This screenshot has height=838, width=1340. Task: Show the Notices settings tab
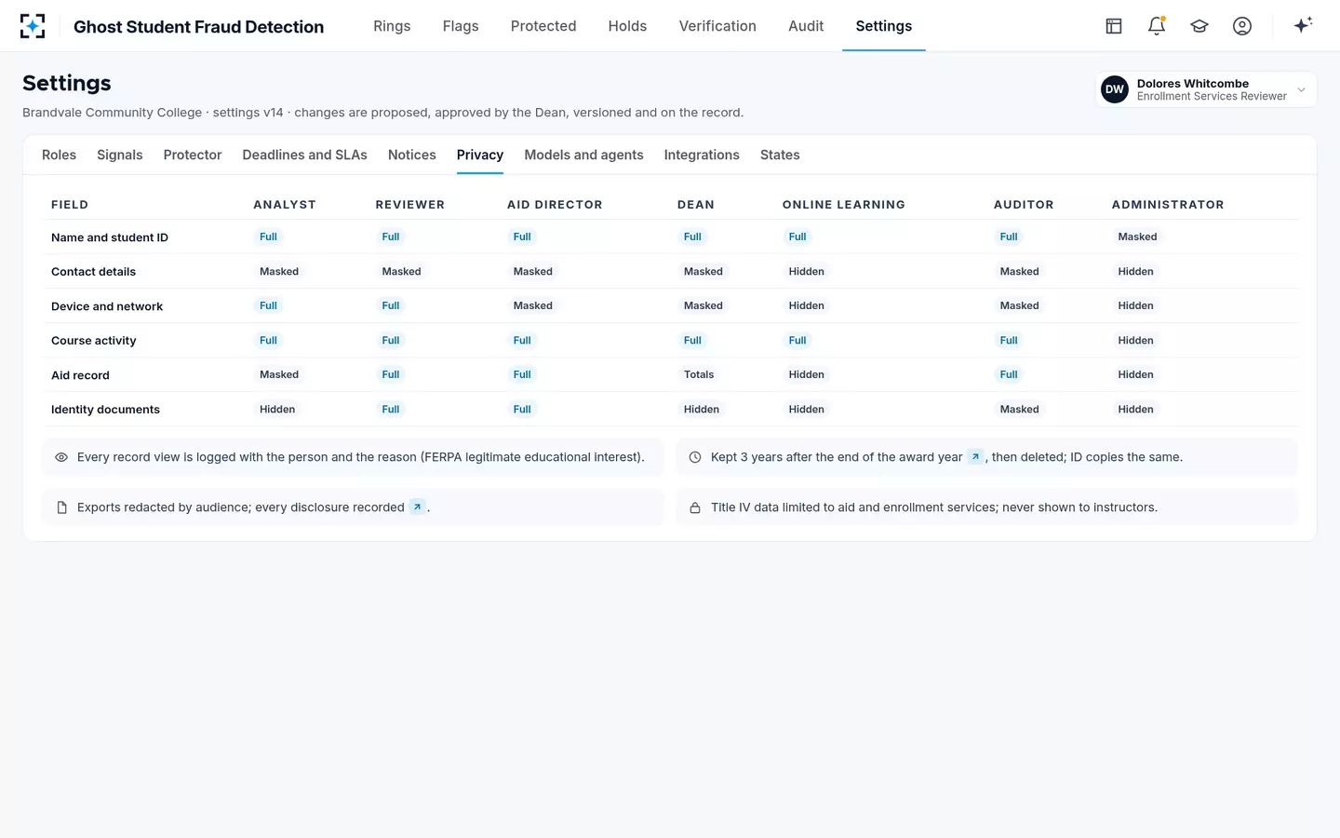click(412, 155)
